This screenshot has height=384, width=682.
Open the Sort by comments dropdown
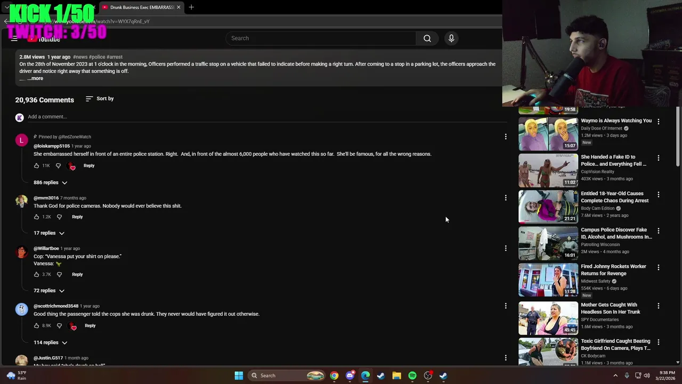click(x=100, y=99)
